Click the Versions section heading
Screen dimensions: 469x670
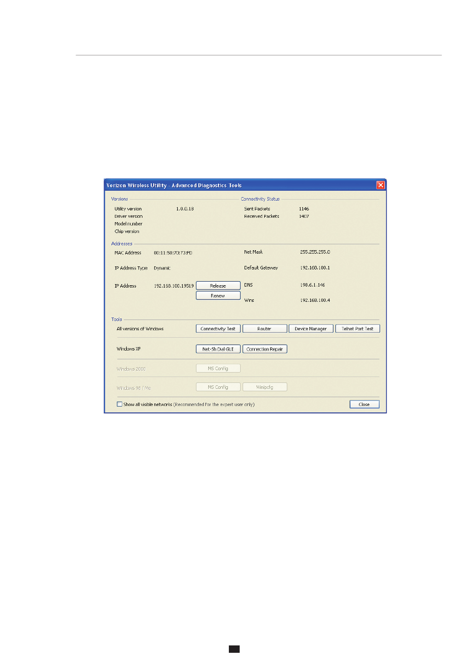[x=119, y=199]
